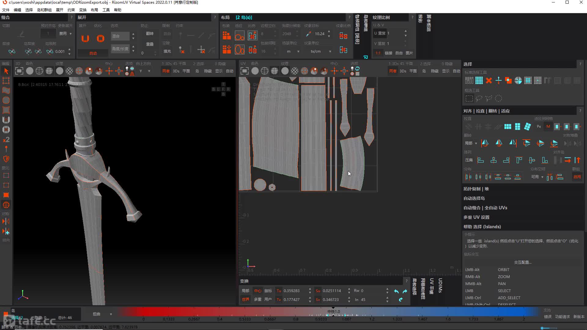587x330 pixels.
Task: Click the 填充 fill button
Action: point(167,51)
